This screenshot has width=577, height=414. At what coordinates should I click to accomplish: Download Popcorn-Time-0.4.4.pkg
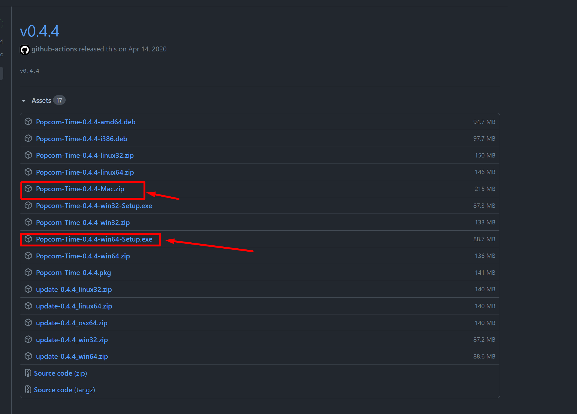tap(74, 273)
